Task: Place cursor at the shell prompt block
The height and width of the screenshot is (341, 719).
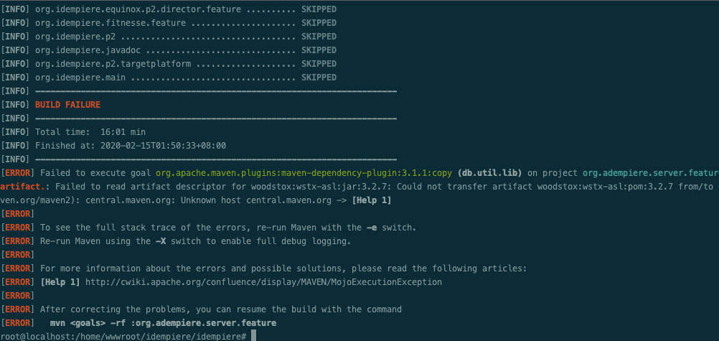Action: click(x=253, y=337)
